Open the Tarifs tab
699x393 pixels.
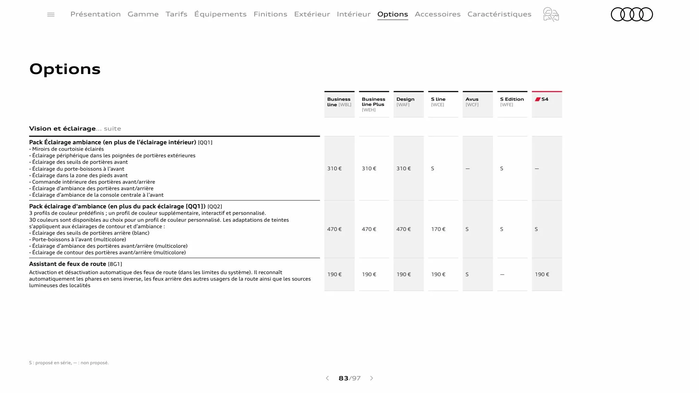pos(176,14)
